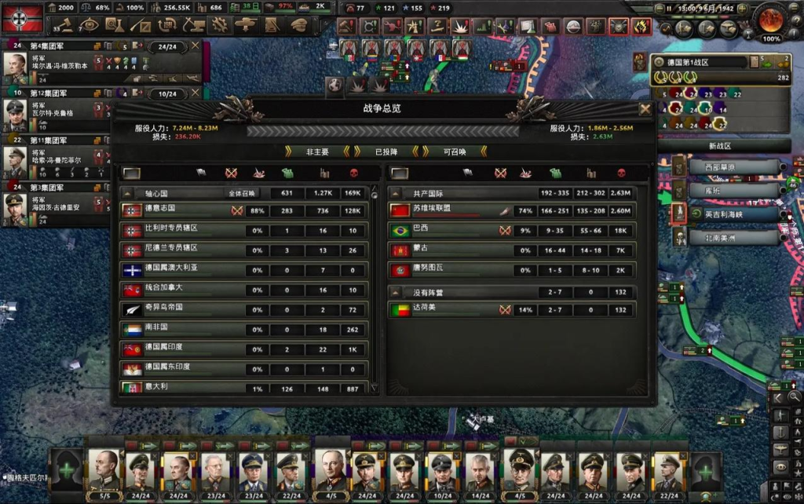This screenshot has height=504, width=804.
Task: Open the officer cap army icon
Action: [299, 24]
